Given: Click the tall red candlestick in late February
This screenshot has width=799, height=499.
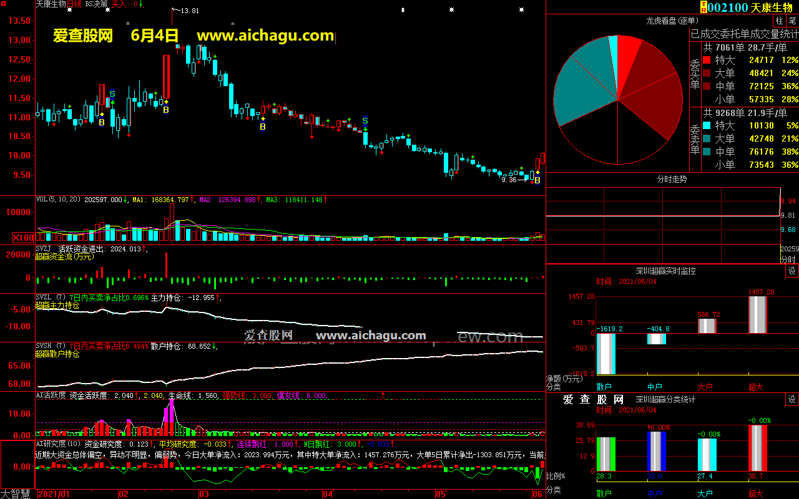Looking at the screenshot, I should pos(166,76).
